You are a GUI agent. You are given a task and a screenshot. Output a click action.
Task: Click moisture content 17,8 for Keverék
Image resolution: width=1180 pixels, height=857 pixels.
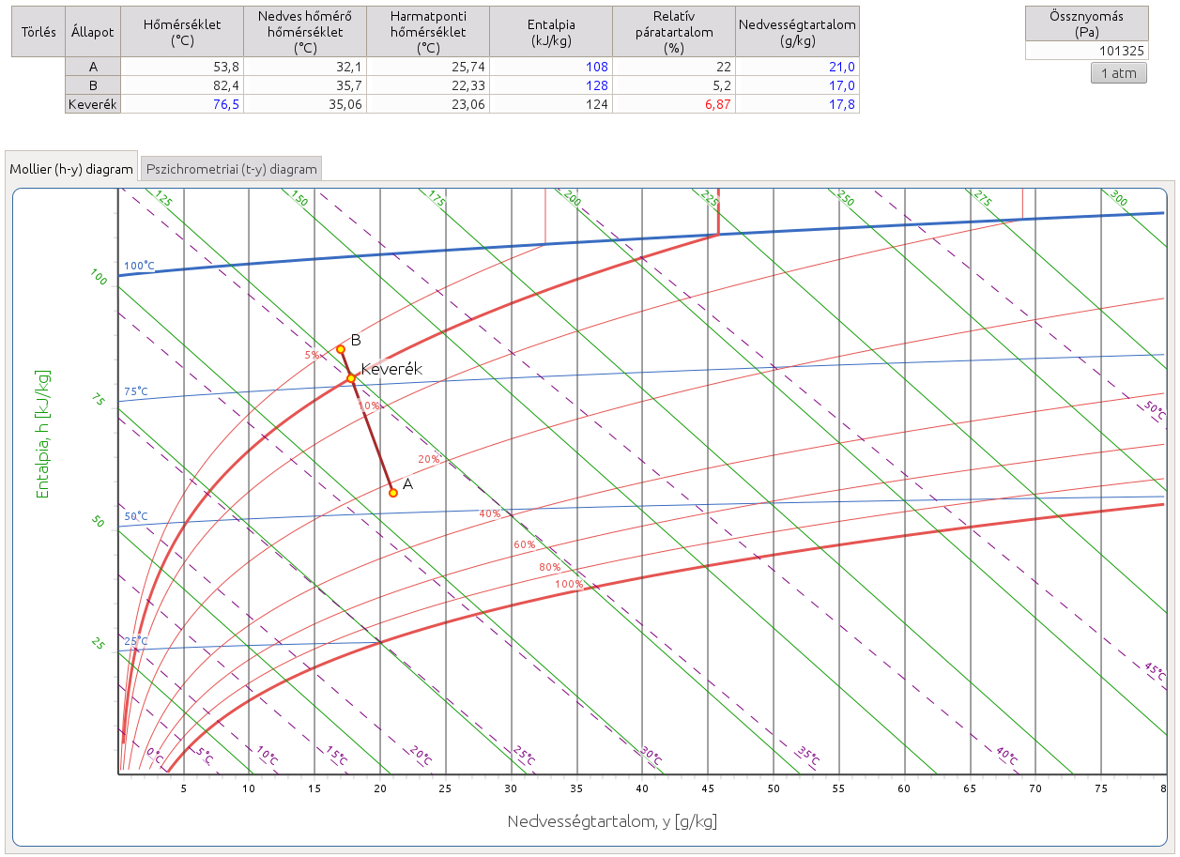coord(797,104)
